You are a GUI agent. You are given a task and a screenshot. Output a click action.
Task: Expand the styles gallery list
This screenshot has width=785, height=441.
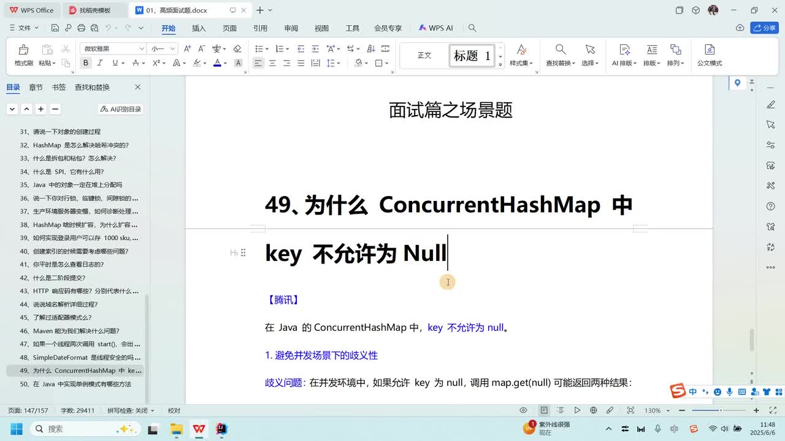pos(500,64)
